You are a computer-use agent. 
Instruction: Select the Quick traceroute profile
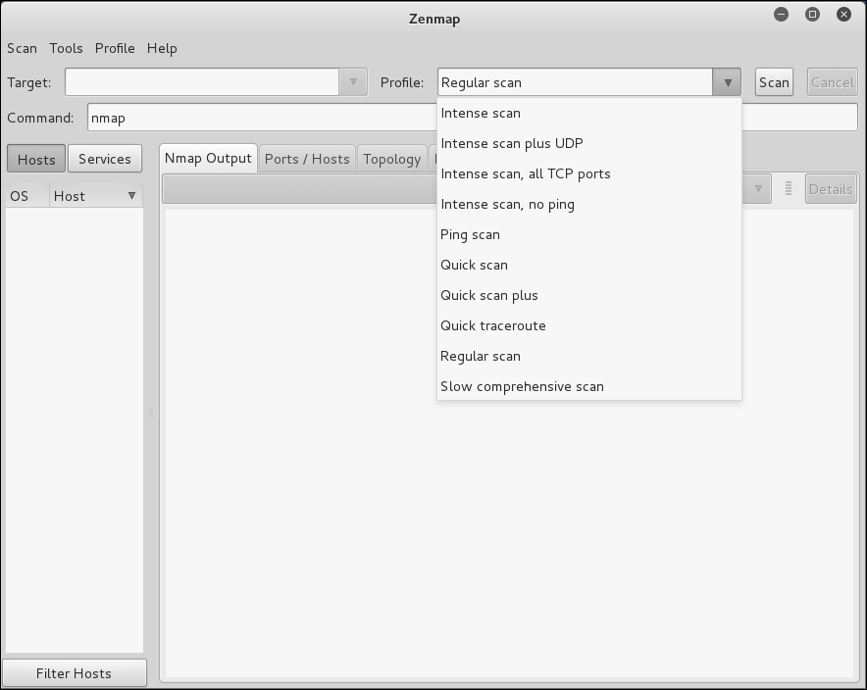coord(493,325)
